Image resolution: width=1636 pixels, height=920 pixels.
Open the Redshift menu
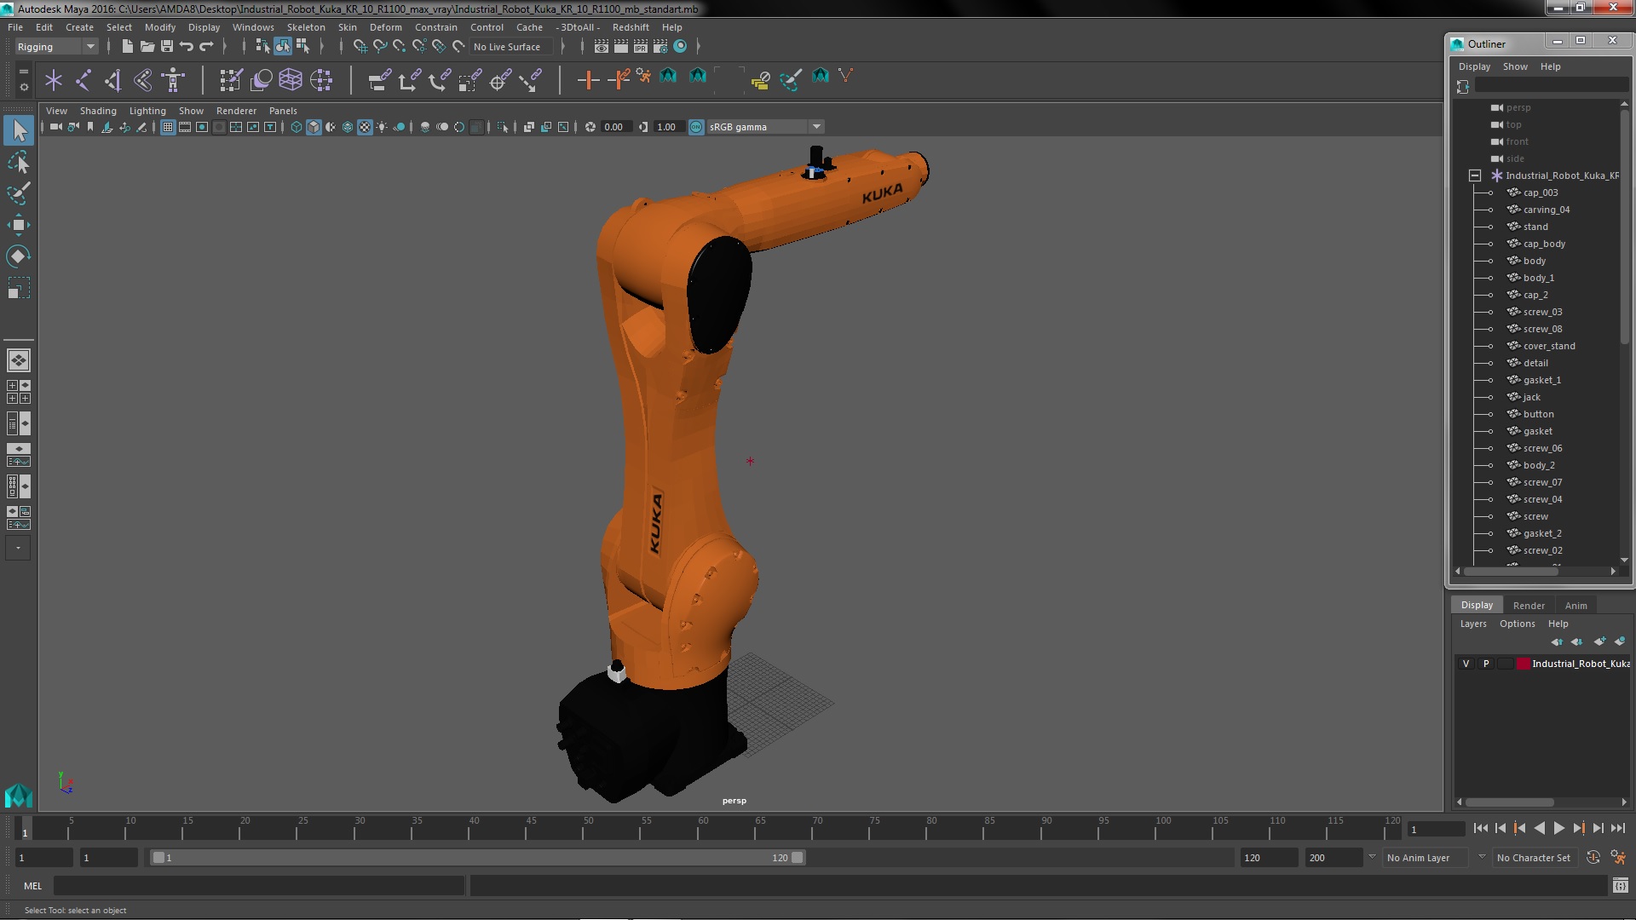point(631,27)
